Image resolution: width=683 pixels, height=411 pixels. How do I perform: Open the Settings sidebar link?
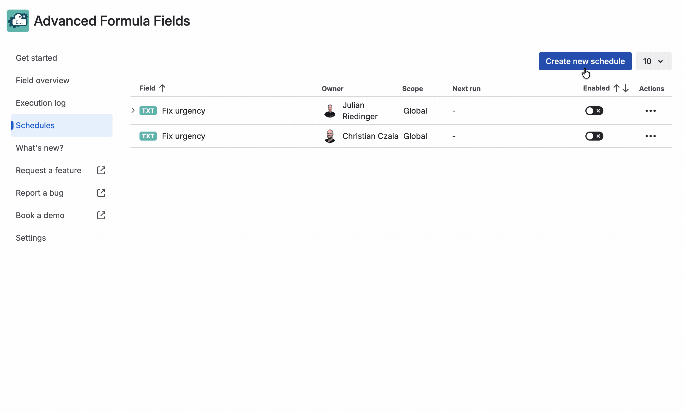31,238
